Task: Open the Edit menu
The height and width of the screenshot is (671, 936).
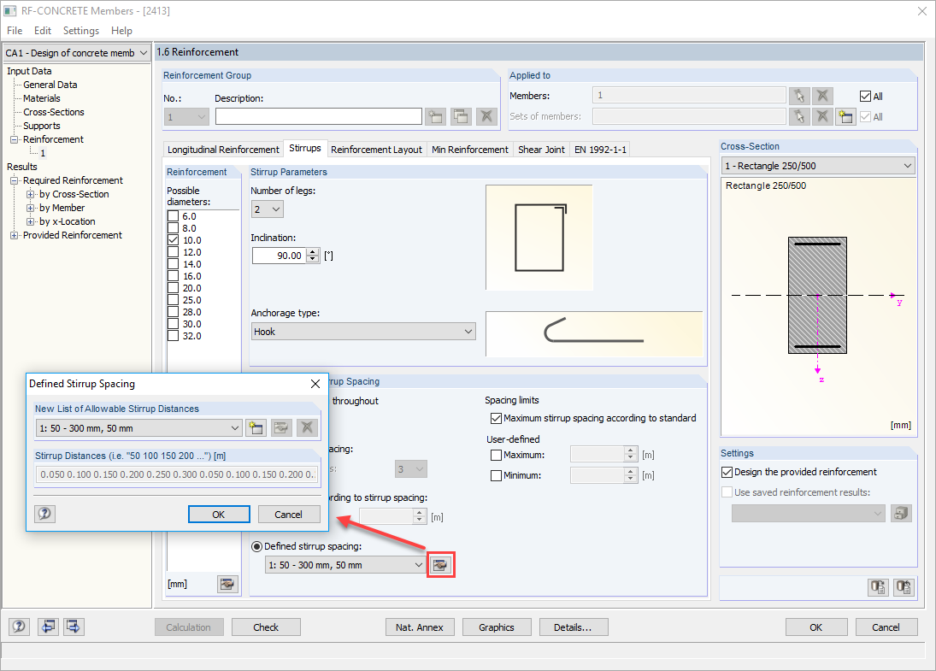Action: tap(43, 31)
